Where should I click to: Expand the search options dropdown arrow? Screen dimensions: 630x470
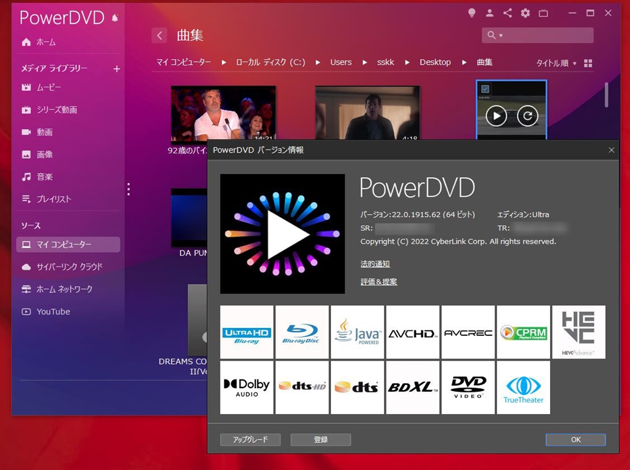[x=501, y=35]
